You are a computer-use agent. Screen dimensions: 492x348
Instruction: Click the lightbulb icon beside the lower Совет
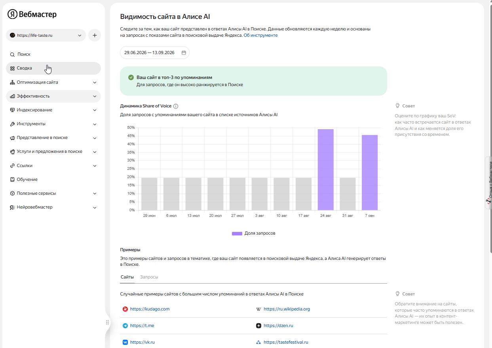[x=397, y=294]
